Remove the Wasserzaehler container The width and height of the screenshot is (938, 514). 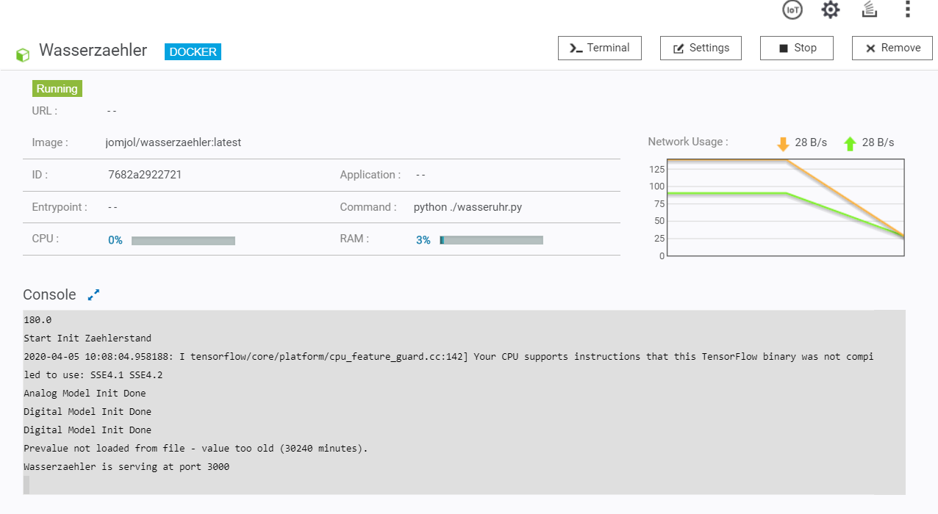click(892, 48)
